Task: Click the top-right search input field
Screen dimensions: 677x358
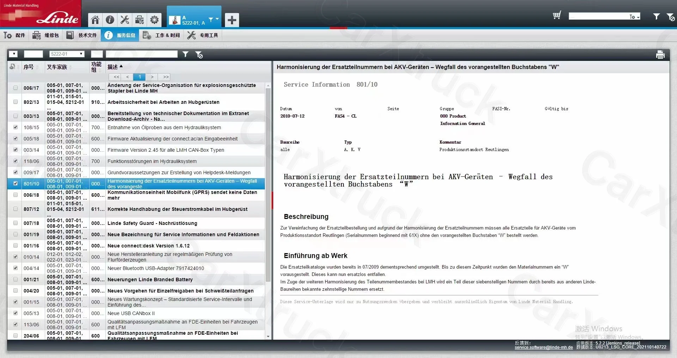Action: click(x=599, y=16)
